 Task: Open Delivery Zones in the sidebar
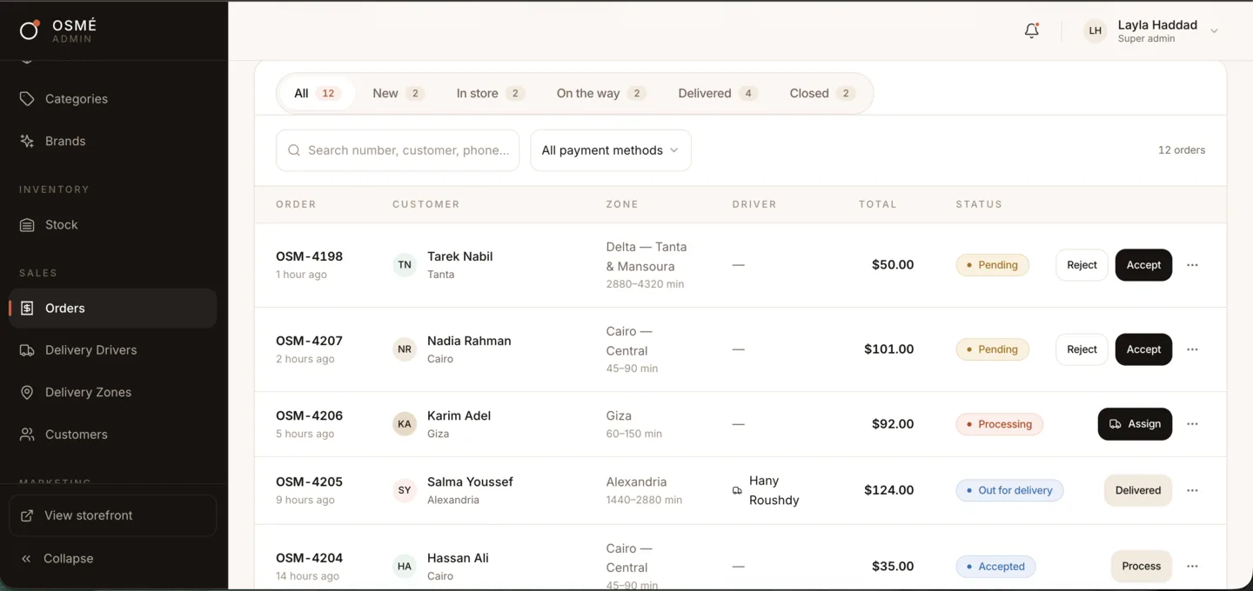click(113, 393)
